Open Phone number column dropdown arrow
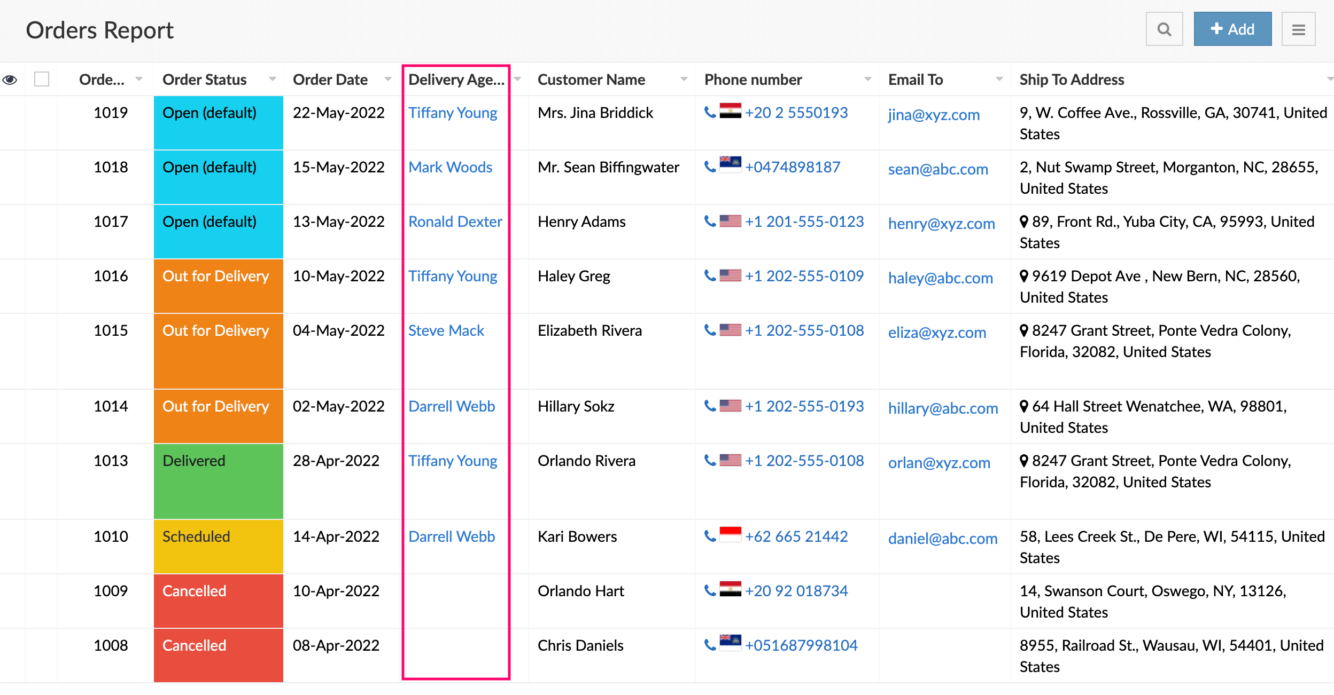Viewport: 1334px width, 695px height. click(867, 80)
